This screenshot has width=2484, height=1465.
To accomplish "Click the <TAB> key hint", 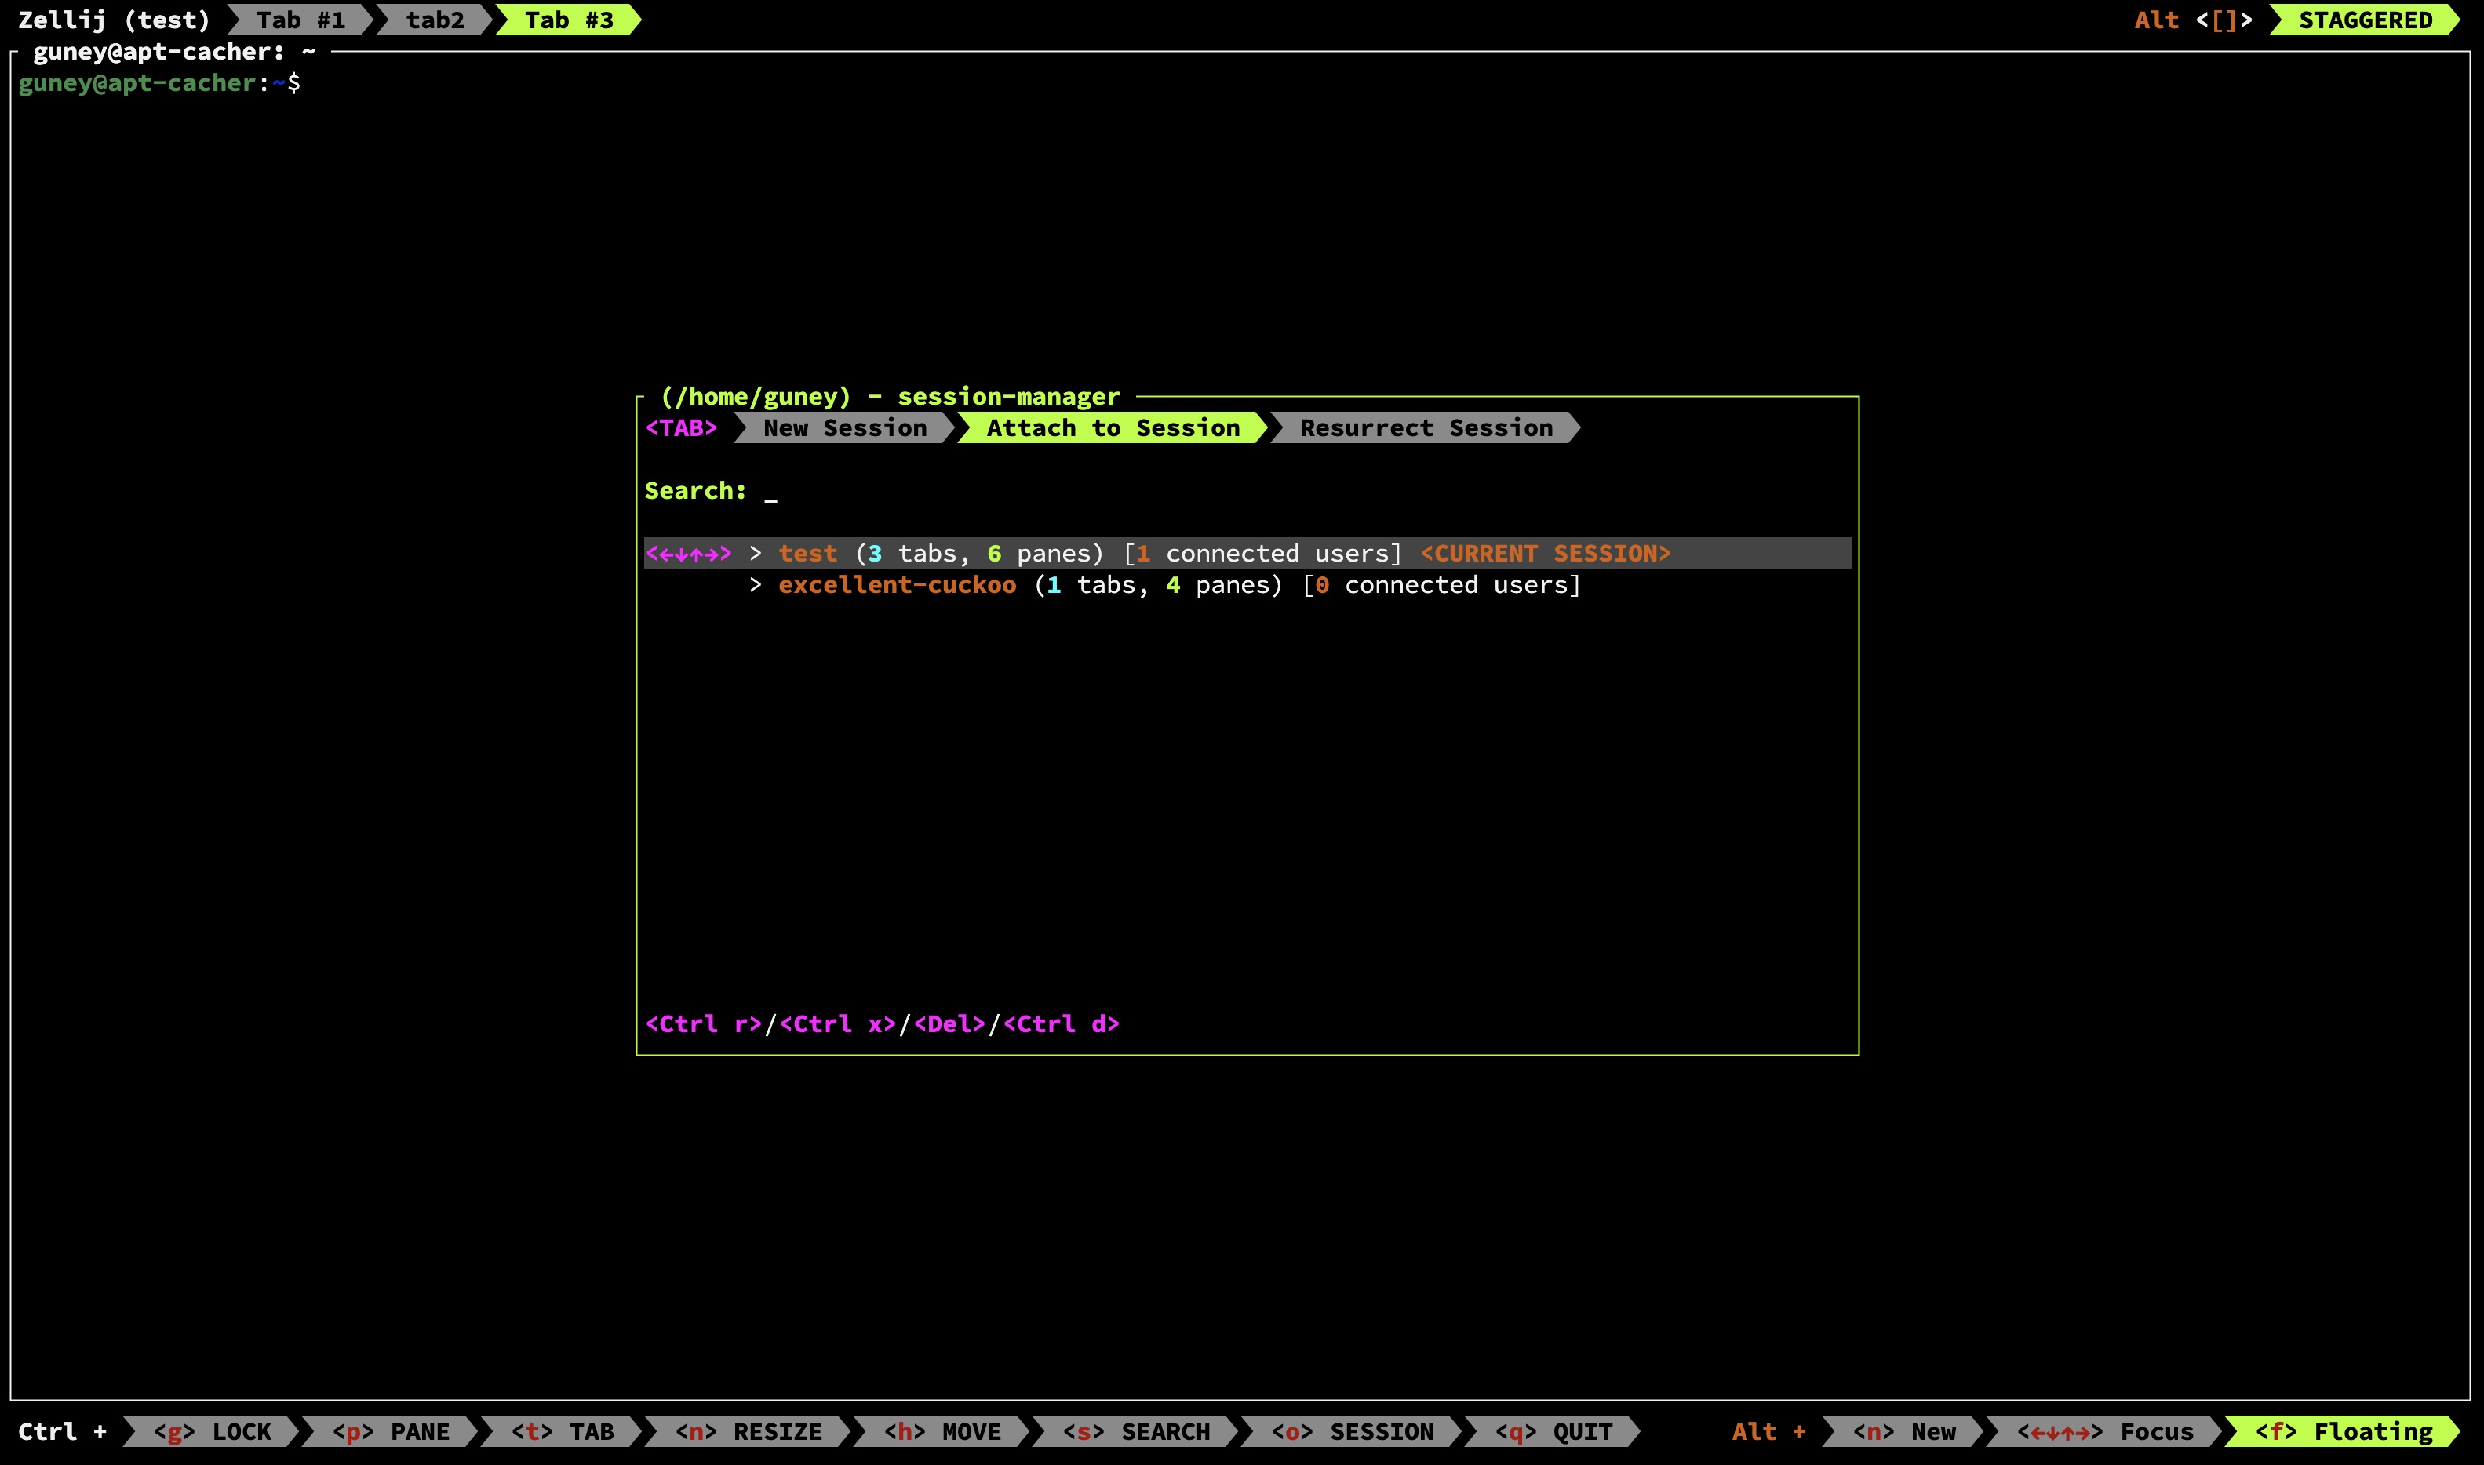I will coord(681,427).
